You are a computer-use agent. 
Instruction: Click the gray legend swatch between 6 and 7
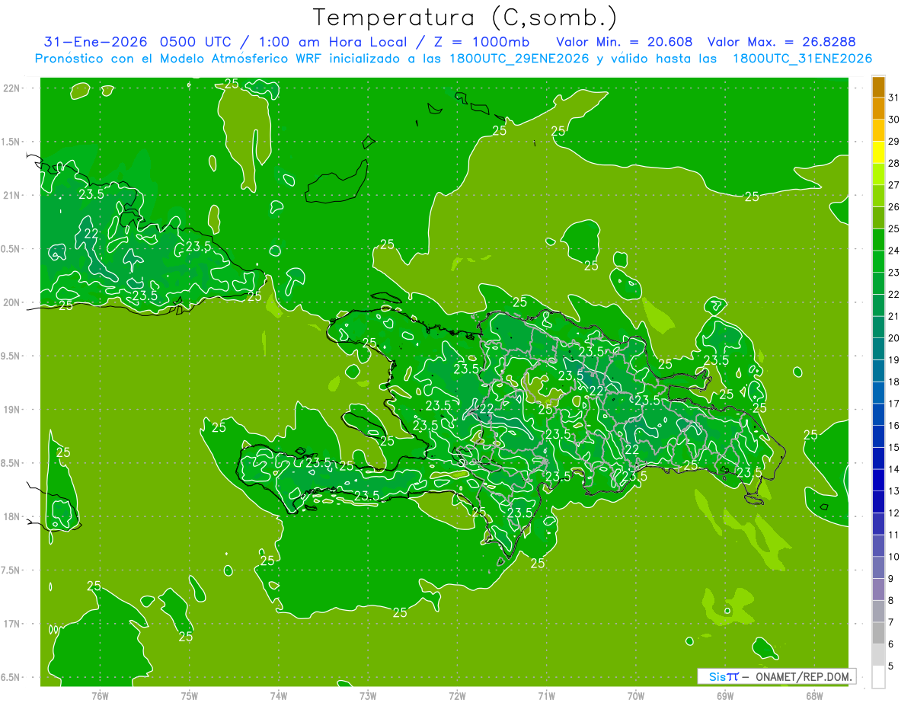tap(879, 633)
